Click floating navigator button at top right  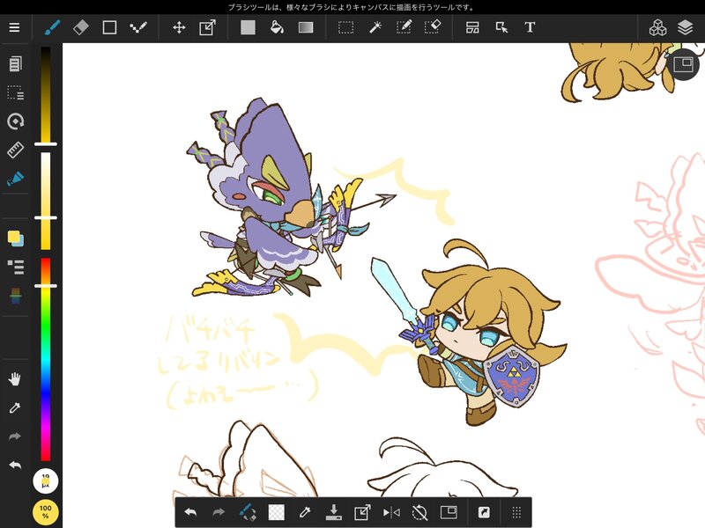pyautogui.click(x=684, y=64)
